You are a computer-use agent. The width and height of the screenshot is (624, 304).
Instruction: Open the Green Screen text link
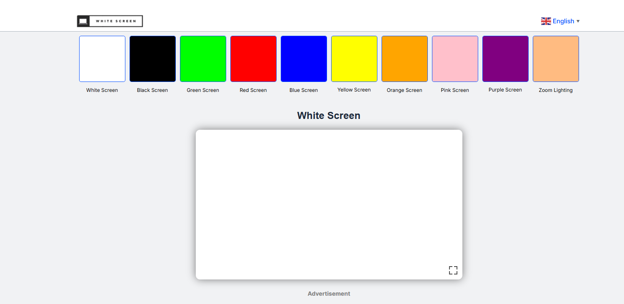point(203,90)
